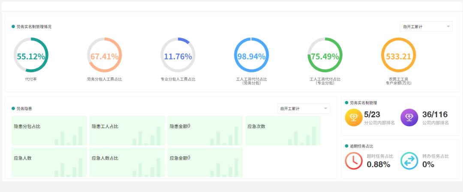463x192 pixels.
Task: Click the 533.21 orange balance ring
Action: pyautogui.click(x=398, y=56)
